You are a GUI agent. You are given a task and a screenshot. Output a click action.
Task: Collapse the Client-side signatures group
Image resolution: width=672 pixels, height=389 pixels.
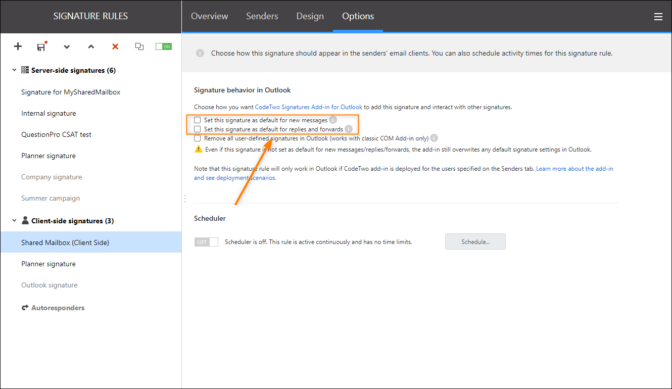[x=14, y=221]
